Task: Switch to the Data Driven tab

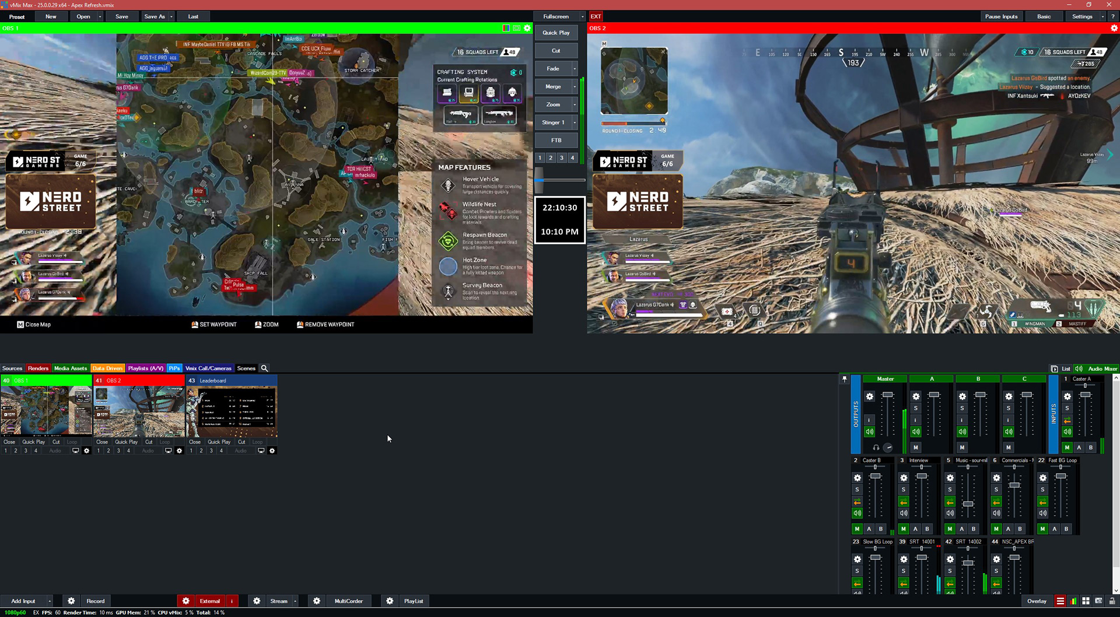Action: click(x=107, y=368)
